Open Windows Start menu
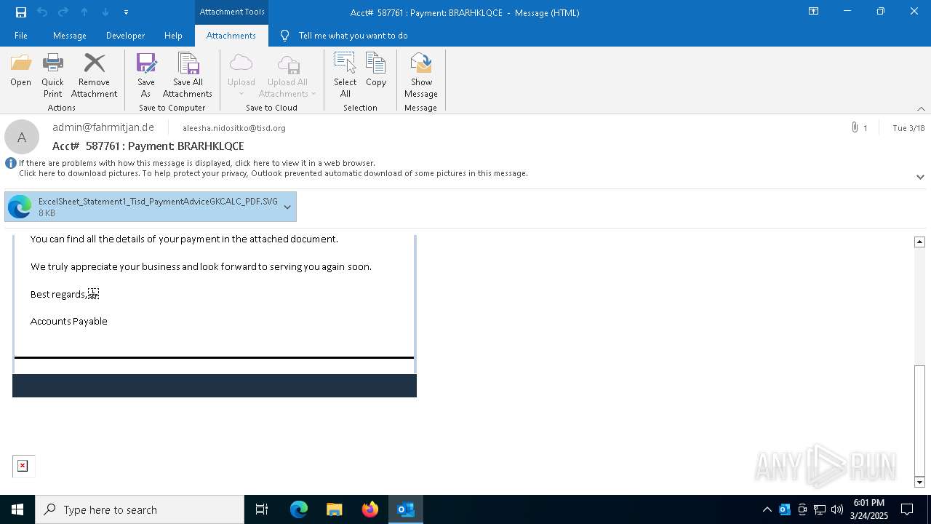The height and width of the screenshot is (524, 931). (x=17, y=509)
